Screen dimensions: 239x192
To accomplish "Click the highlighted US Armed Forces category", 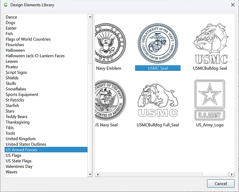I will 46,150.
